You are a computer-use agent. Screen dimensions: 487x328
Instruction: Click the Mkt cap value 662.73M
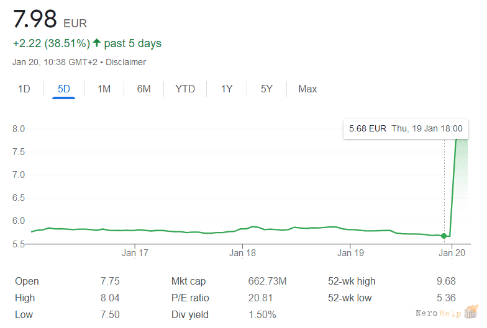tap(267, 281)
